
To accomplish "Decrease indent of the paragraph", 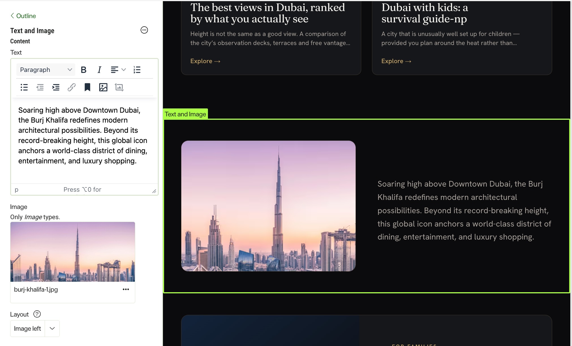I will tap(40, 87).
